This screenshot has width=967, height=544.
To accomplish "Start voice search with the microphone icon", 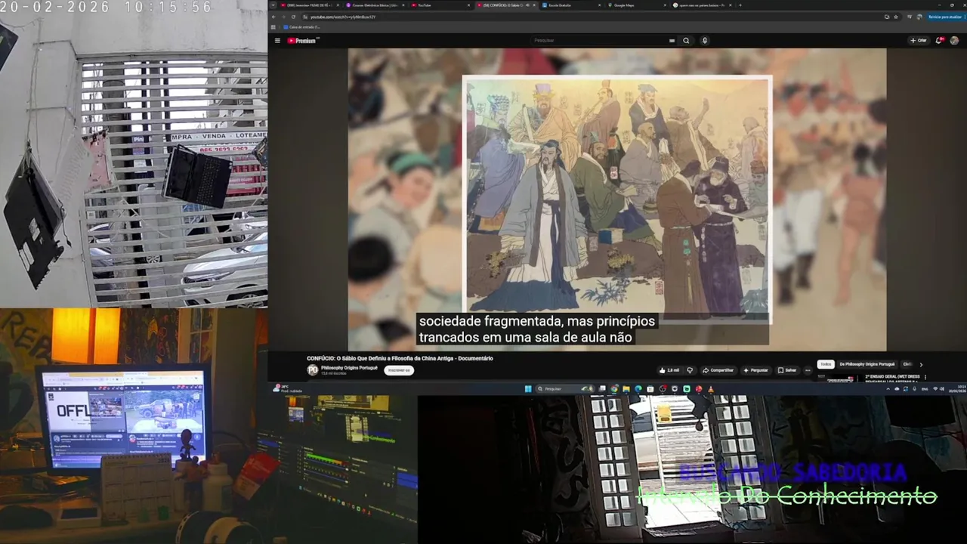I will tap(705, 41).
